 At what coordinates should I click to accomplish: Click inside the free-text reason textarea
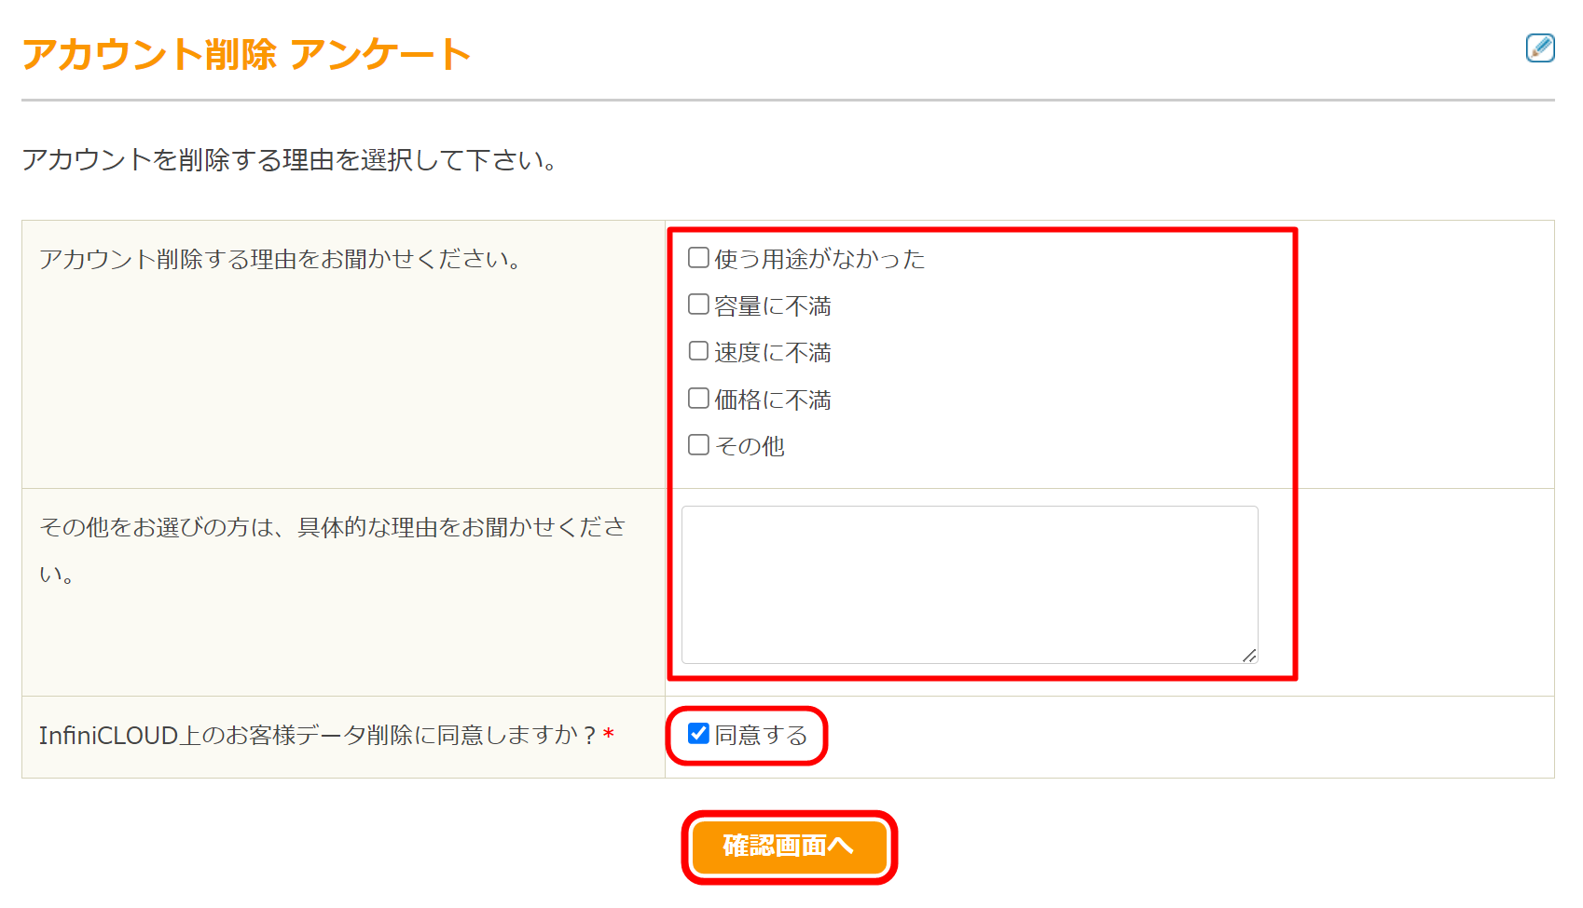(970, 582)
